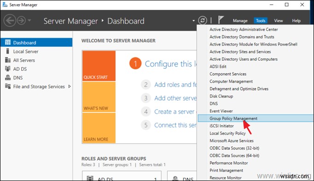Image resolution: width=314 pixels, height=181 pixels.
Task: Click Configure this local server link
Action: click(171, 64)
